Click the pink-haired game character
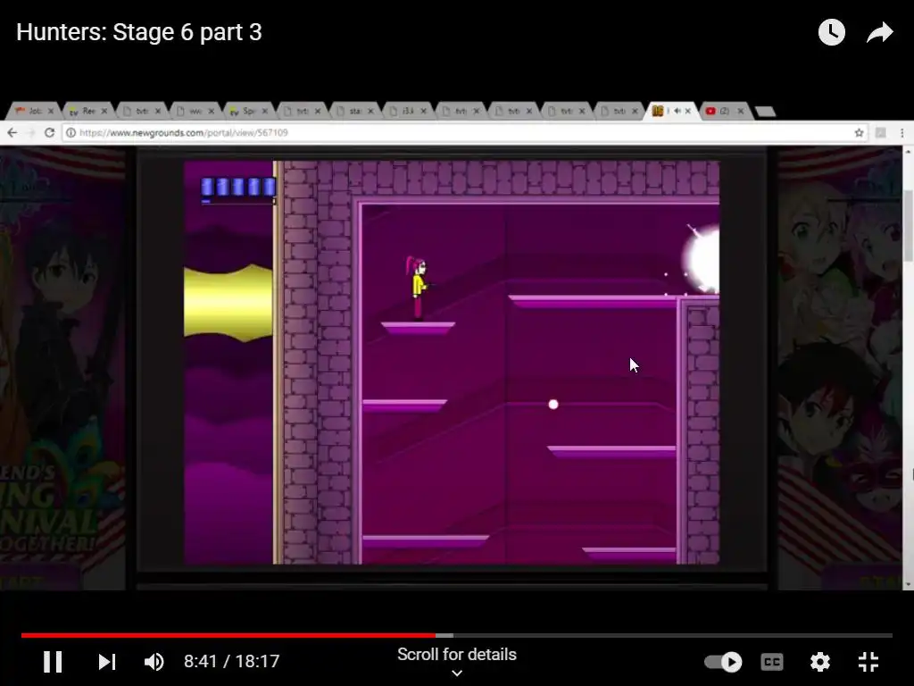Image resolution: width=914 pixels, height=686 pixels. (x=418, y=289)
